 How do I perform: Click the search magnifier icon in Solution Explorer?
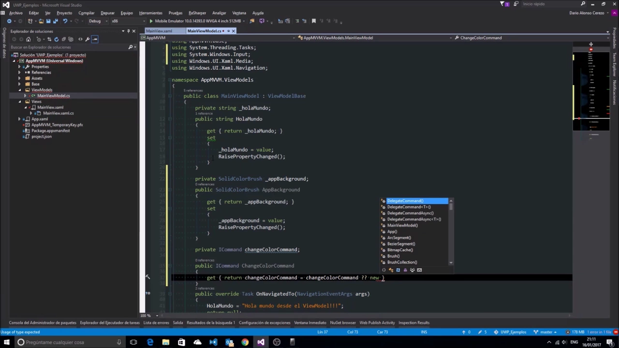coord(130,47)
